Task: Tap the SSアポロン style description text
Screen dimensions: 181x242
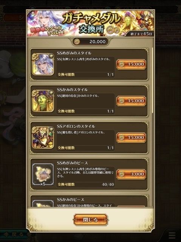Action: (x=81, y=132)
